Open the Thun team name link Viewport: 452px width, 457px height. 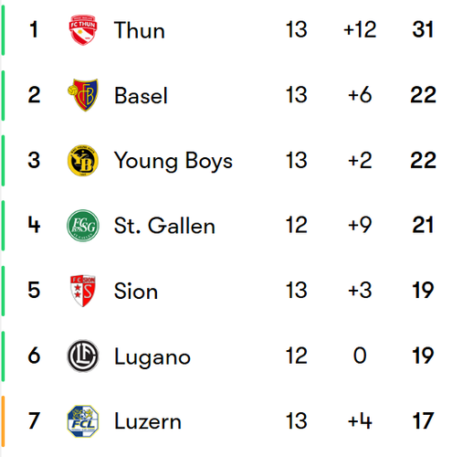[140, 30]
